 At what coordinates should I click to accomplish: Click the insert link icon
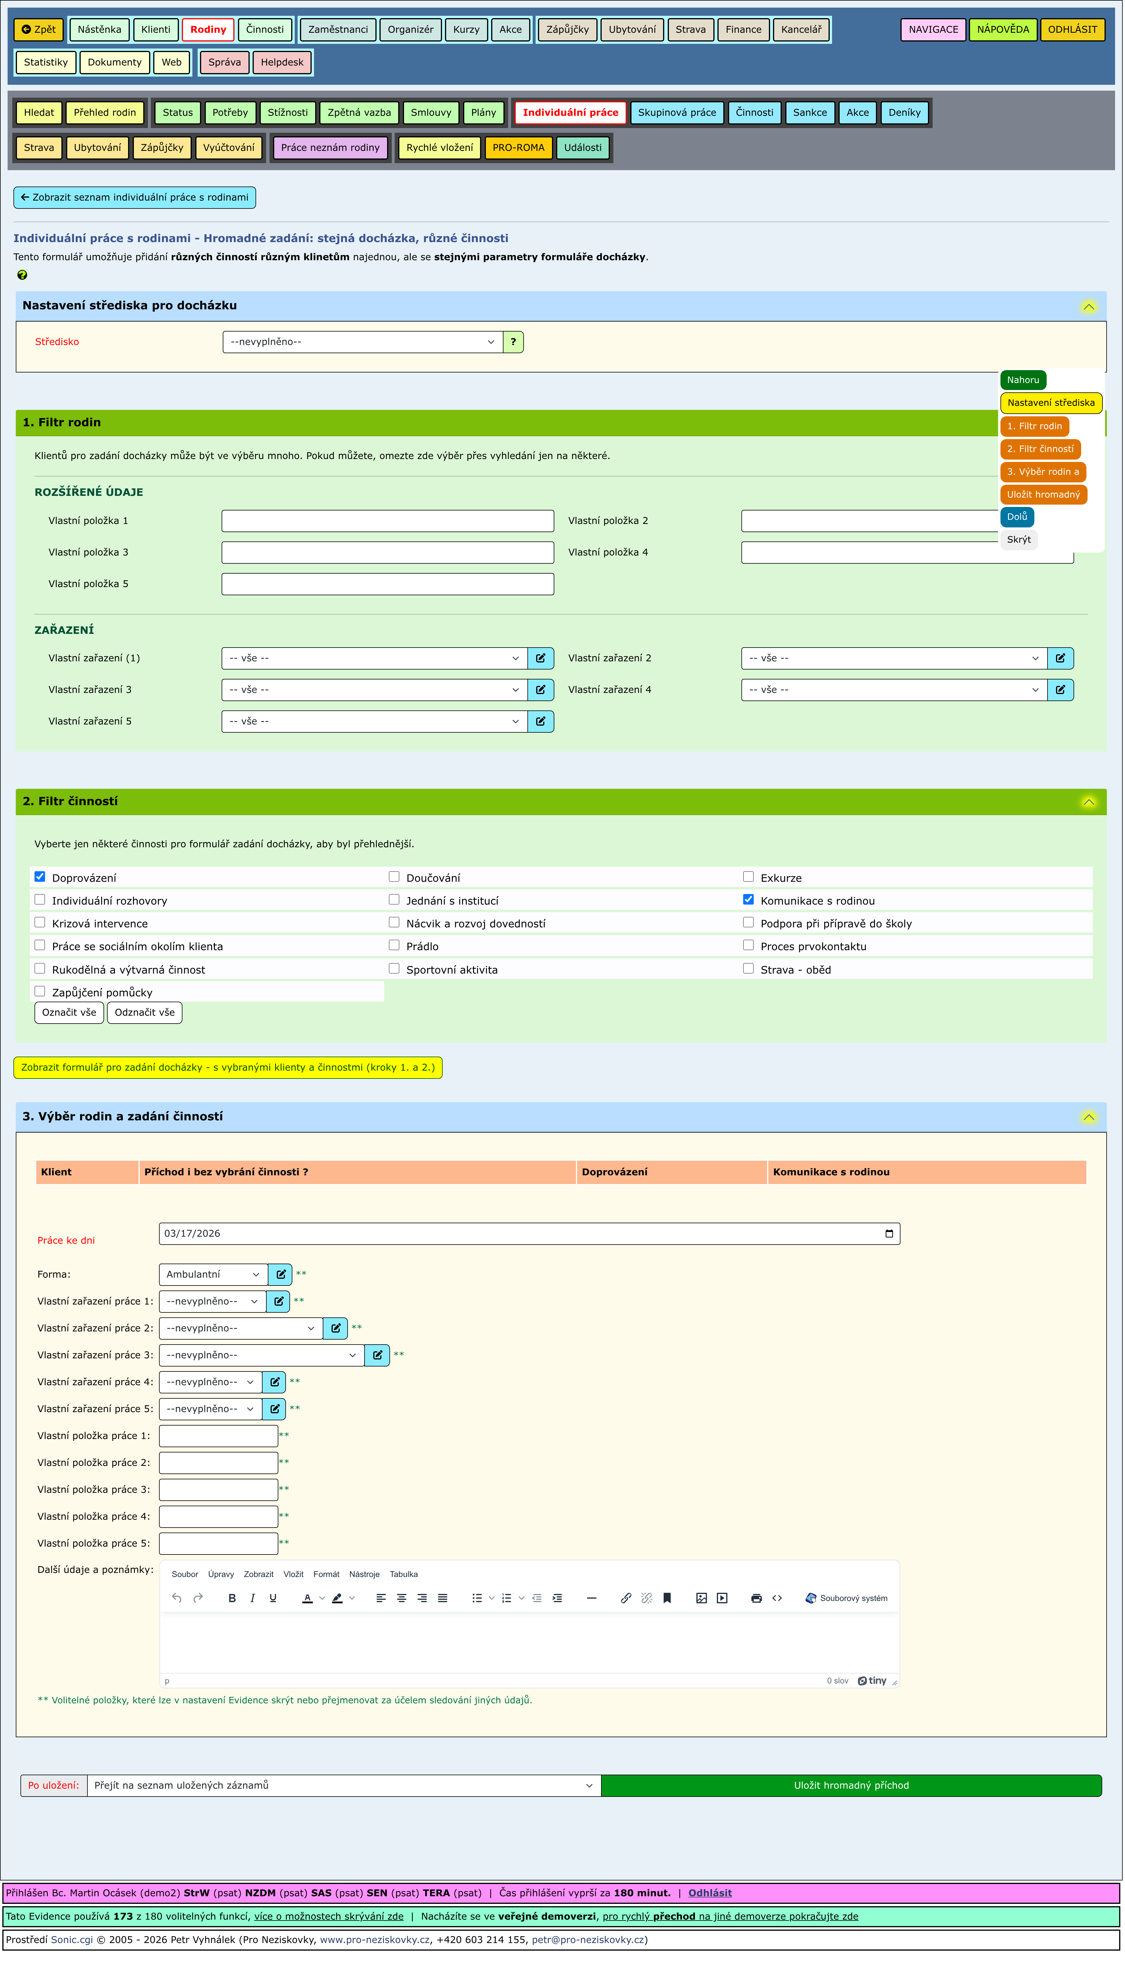tap(626, 1598)
